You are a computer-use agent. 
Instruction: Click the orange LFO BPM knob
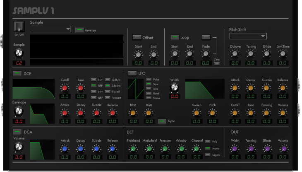(x=133, y=113)
